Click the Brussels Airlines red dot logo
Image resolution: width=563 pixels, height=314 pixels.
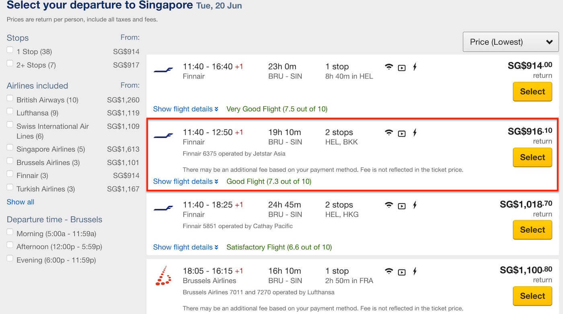pos(163,276)
